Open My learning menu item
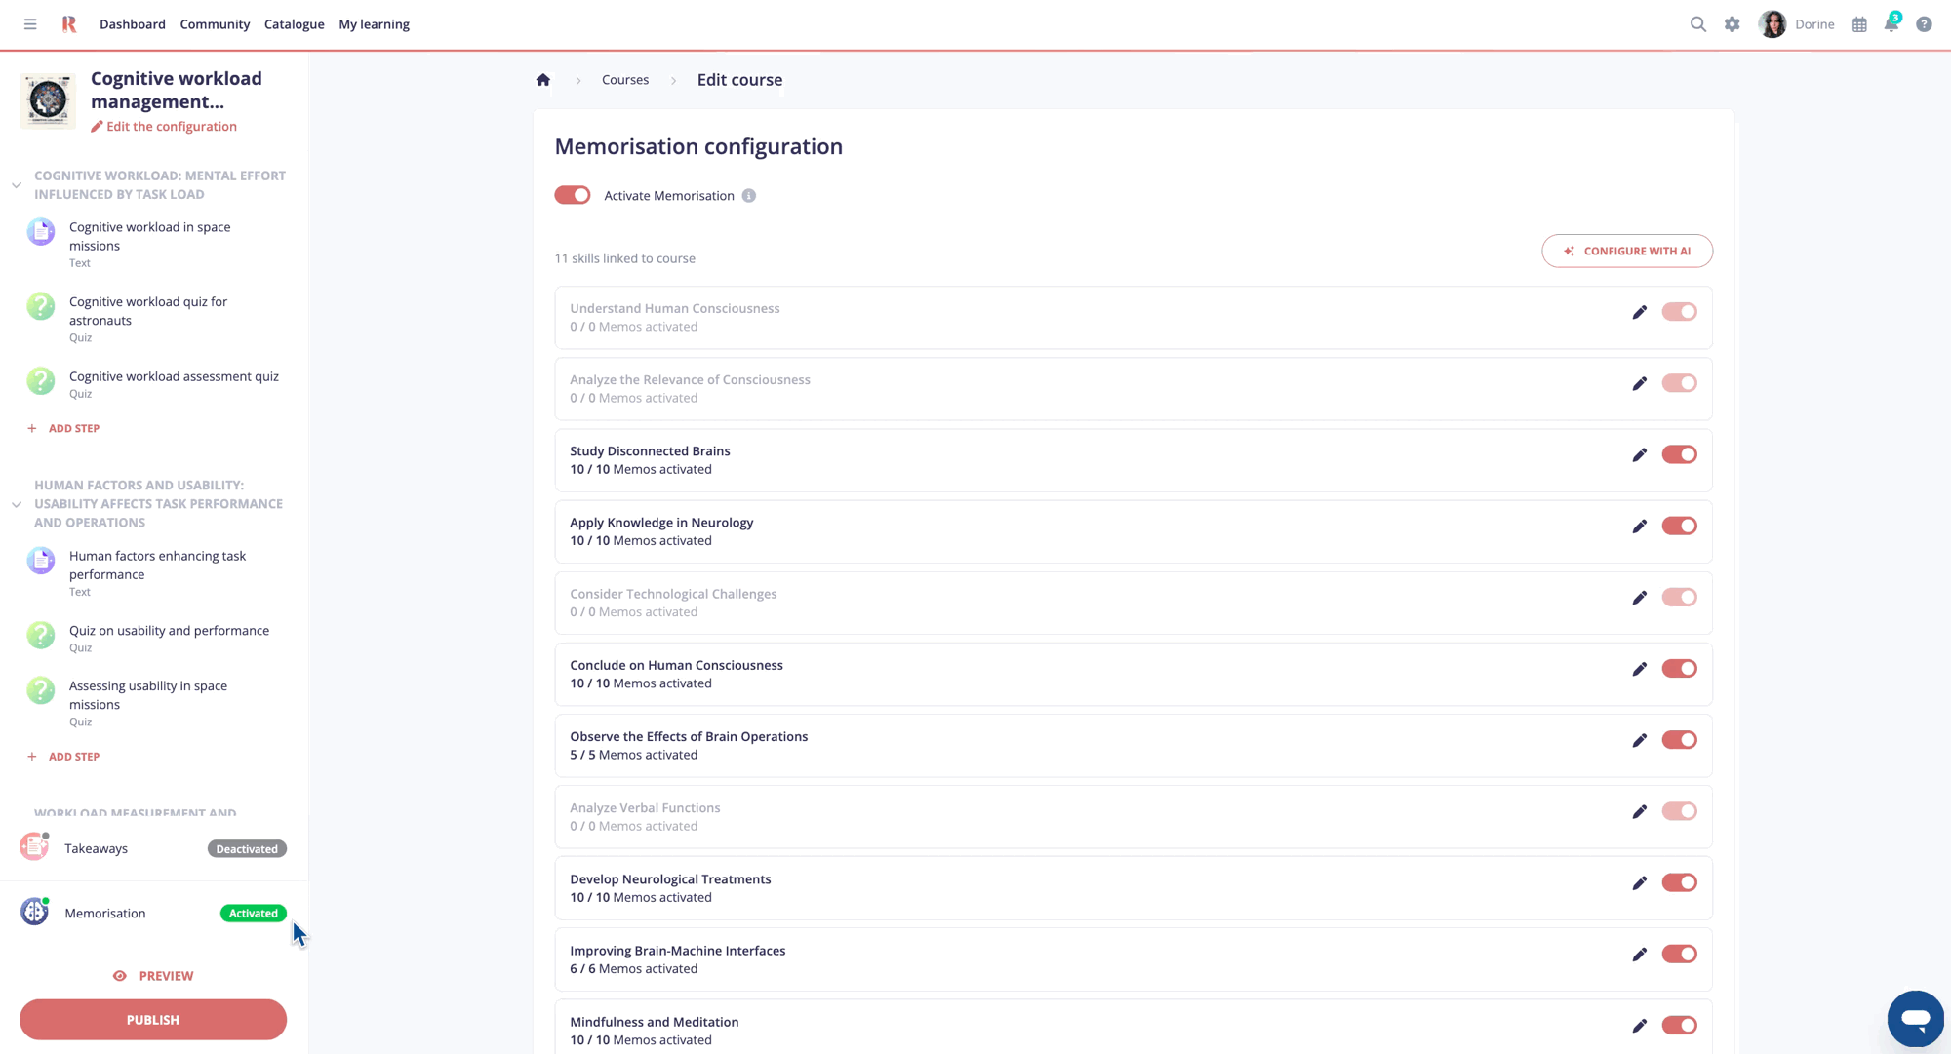 374,24
